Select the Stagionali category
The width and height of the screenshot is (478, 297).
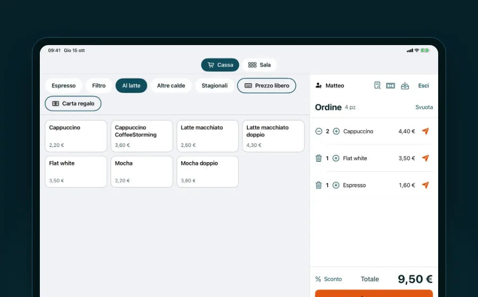point(215,85)
